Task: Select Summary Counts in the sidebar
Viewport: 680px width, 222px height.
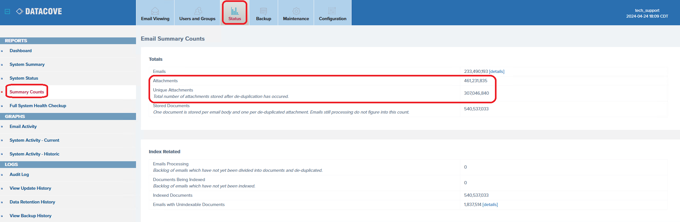Action: (x=27, y=92)
